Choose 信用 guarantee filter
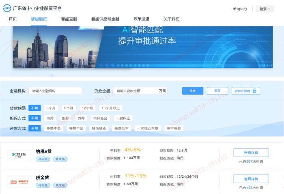This screenshot has width=284, height=194. [50, 118]
